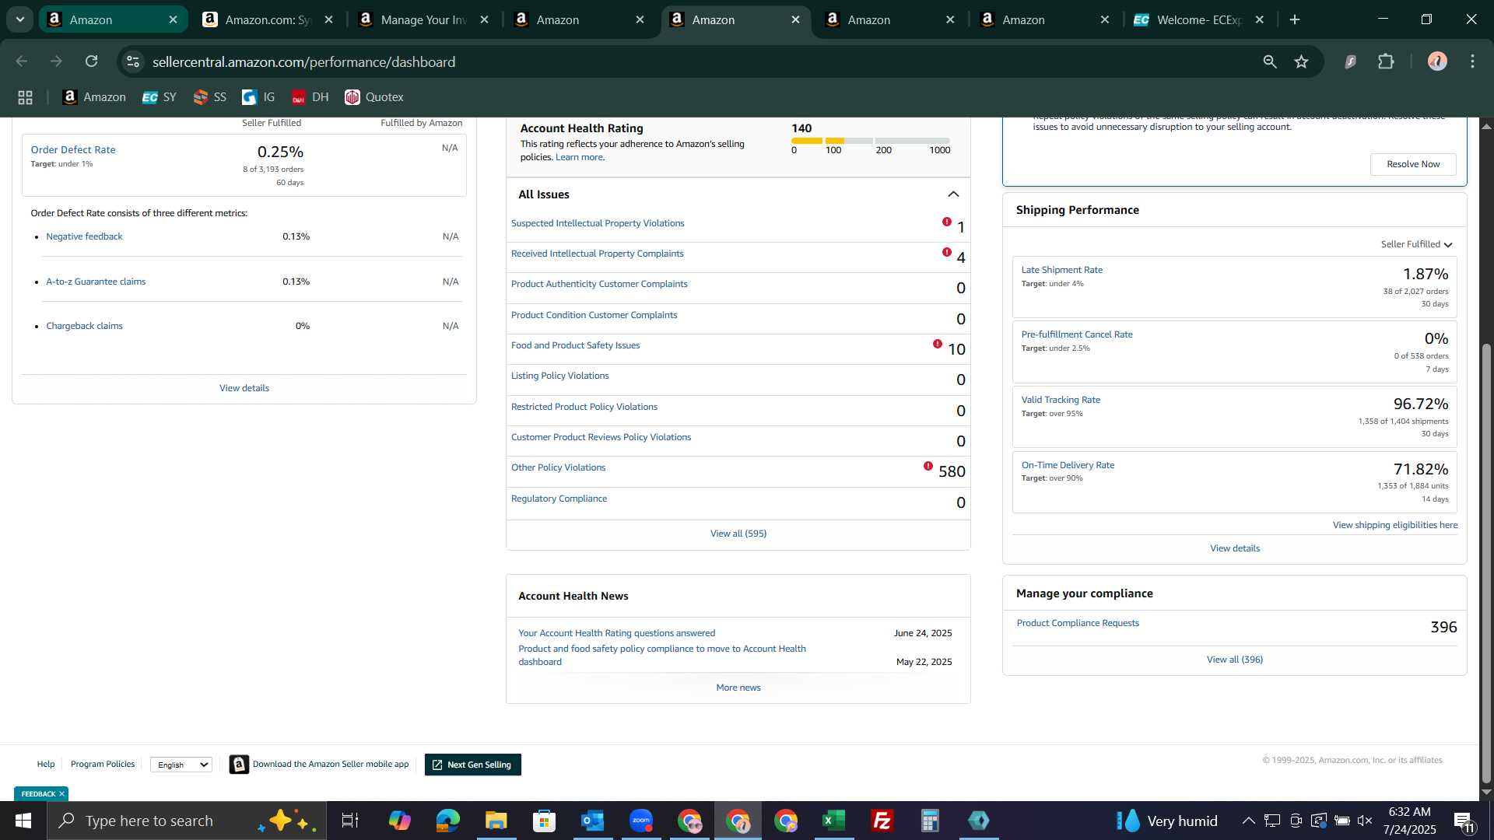
Task: Click the Resolve Now button
Action: pos(1413,164)
